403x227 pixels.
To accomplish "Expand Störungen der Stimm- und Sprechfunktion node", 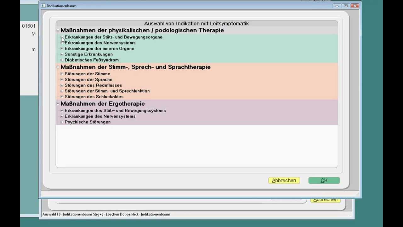I will pyautogui.click(x=62, y=91).
